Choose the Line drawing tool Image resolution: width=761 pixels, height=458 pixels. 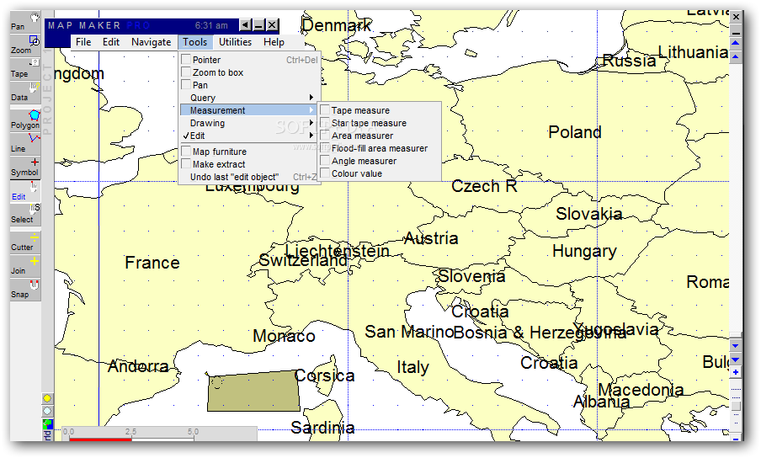coord(25,144)
